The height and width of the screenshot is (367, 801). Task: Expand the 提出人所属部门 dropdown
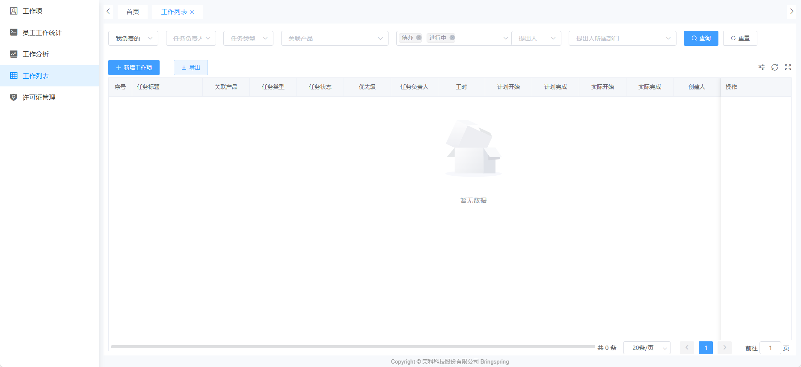(622, 38)
